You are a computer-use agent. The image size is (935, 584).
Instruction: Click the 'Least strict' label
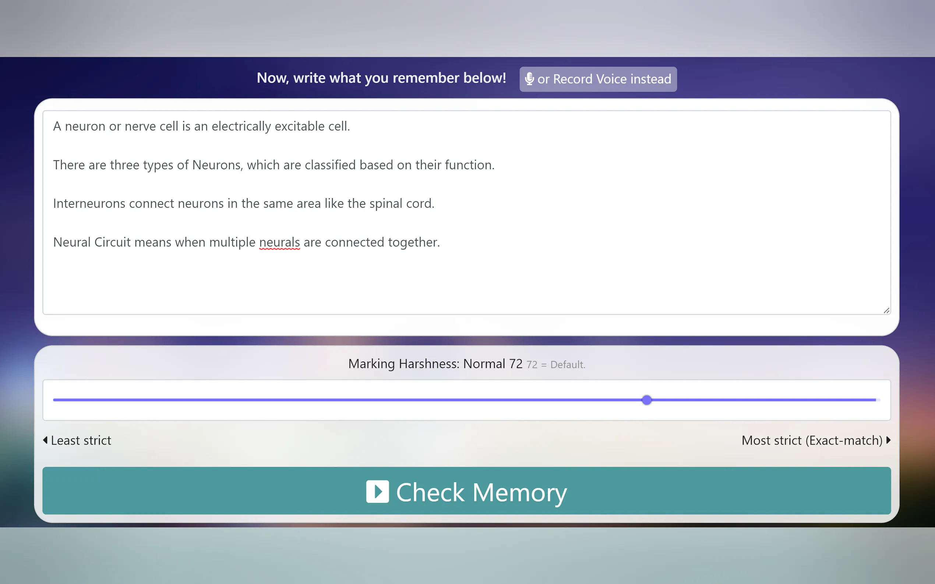tap(81, 440)
